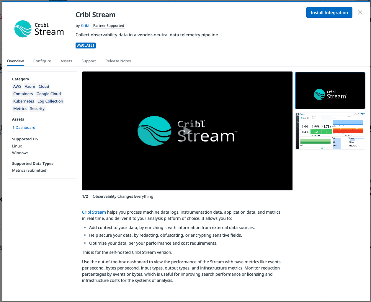Click the Cribl Stream logo icon
371x302 pixels.
pyautogui.click(x=23, y=29)
